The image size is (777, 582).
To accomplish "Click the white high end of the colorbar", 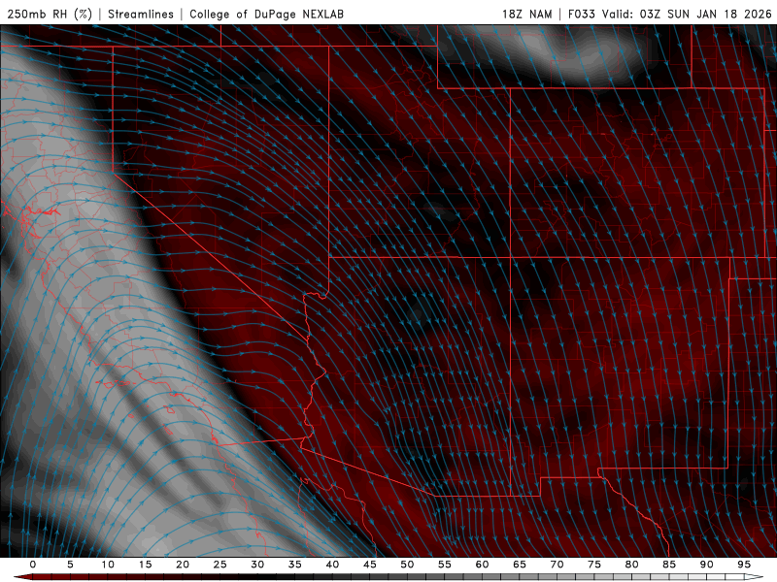I will pos(754,577).
